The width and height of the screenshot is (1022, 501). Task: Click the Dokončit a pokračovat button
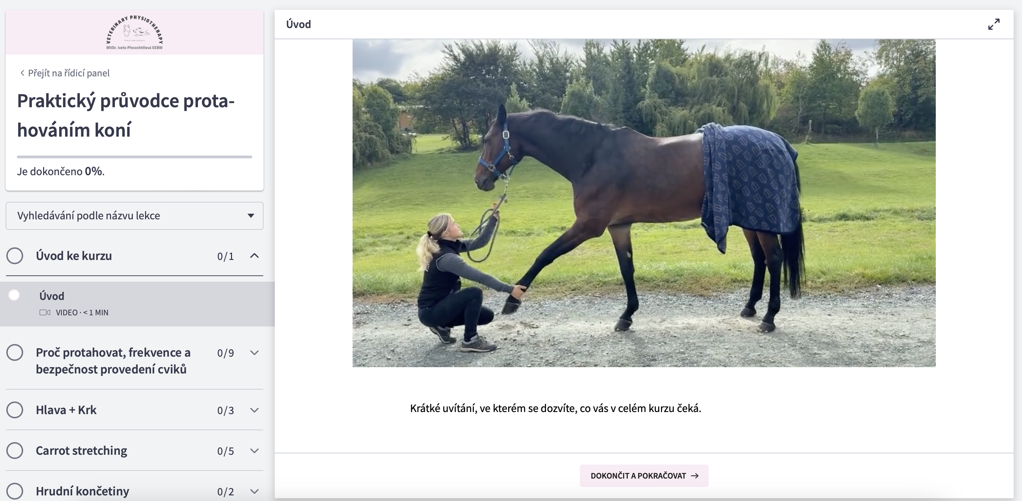coord(644,476)
